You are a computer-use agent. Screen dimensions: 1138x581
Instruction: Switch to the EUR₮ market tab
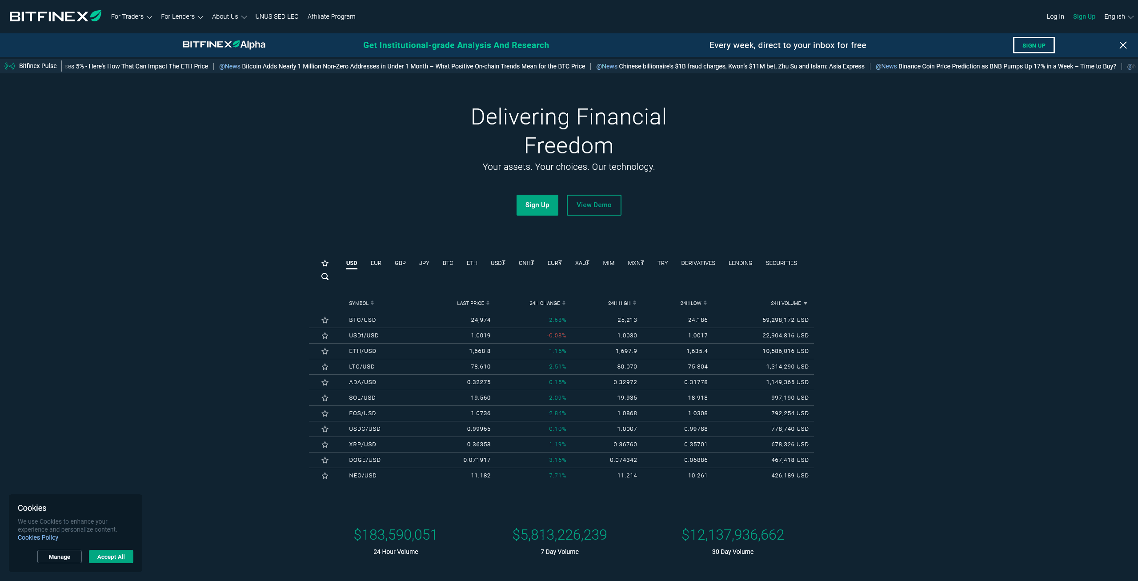pyautogui.click(x=555, y=263)
